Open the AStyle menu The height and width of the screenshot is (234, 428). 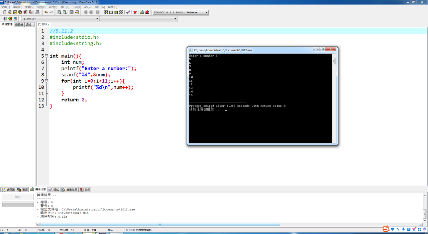[x=88, y=7]
